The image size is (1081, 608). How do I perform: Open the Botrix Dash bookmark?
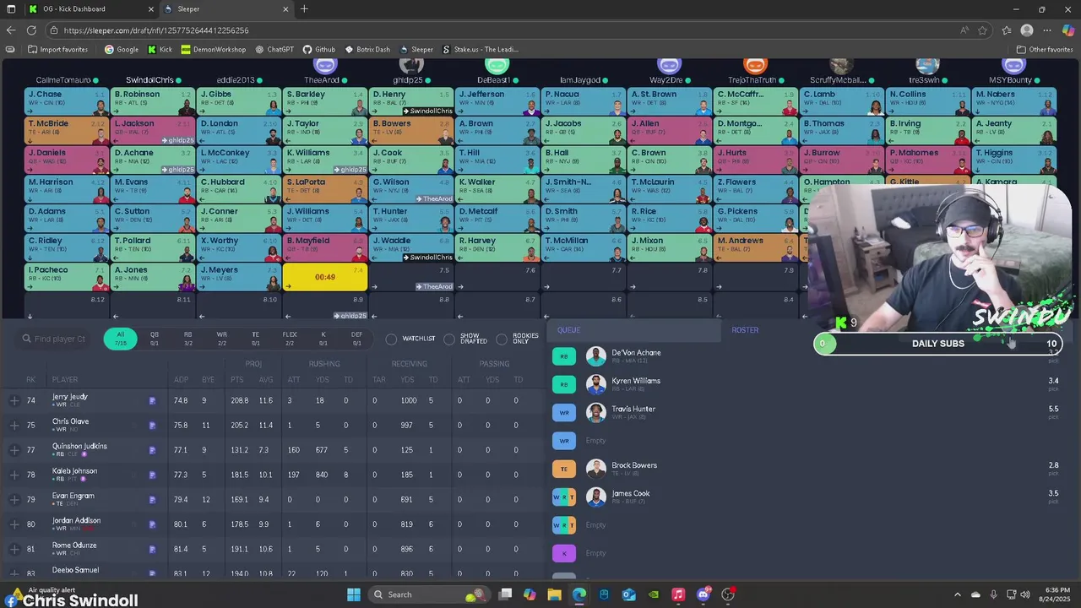point(367,50)
